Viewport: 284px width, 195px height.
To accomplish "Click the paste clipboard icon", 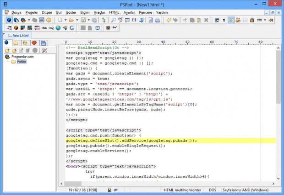I will tap(199, 20).
